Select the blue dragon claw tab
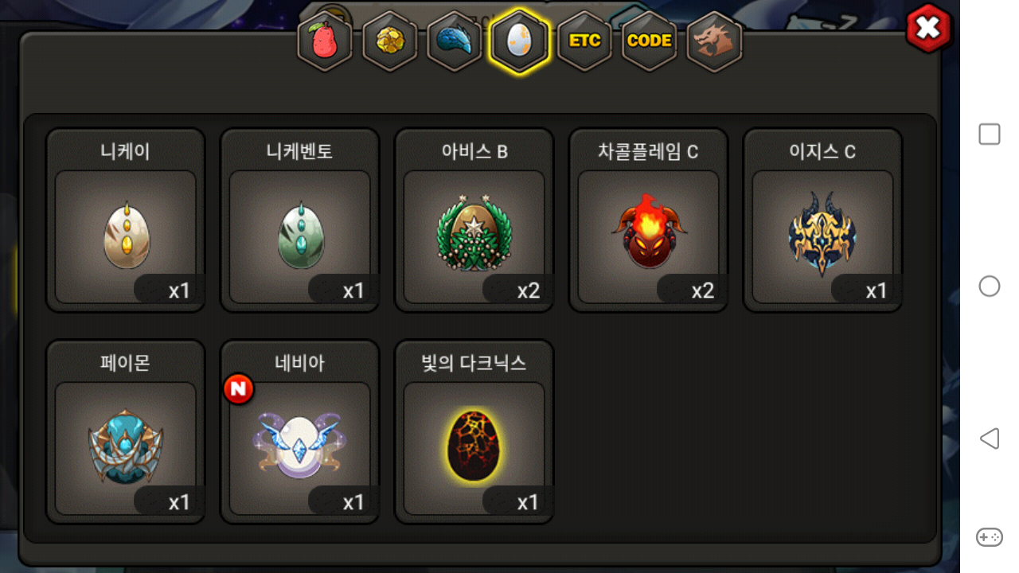Screen dimensions: 1019x573 455,41
